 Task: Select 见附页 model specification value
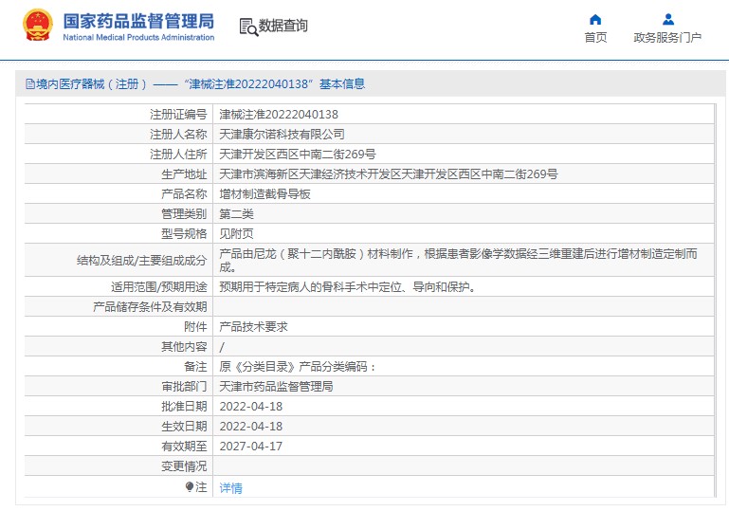pyautogui.click(x=236, y=234)
